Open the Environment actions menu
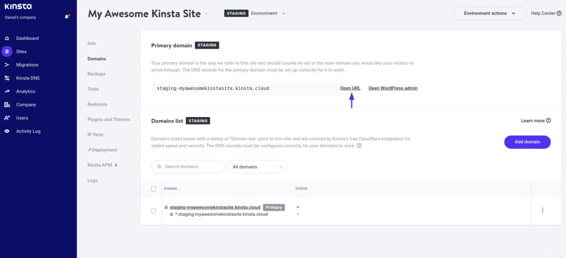566x258 pixels. tap(490, 13)
